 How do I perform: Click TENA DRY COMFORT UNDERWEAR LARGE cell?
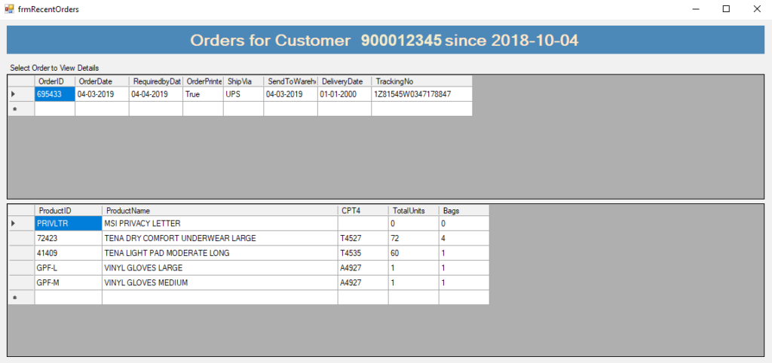[x=219, y=238]
